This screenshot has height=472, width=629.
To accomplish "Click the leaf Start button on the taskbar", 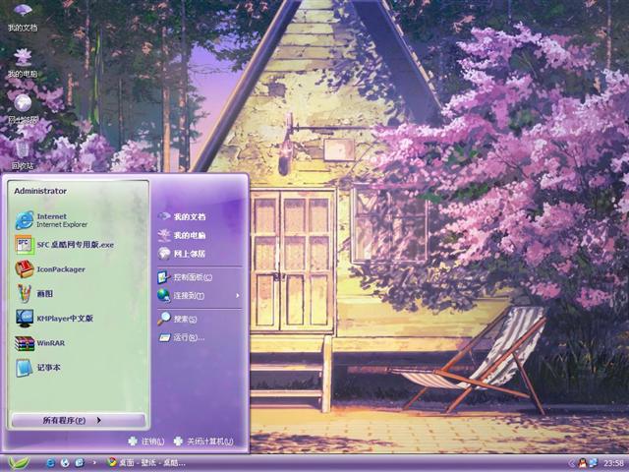I will 18,463.
